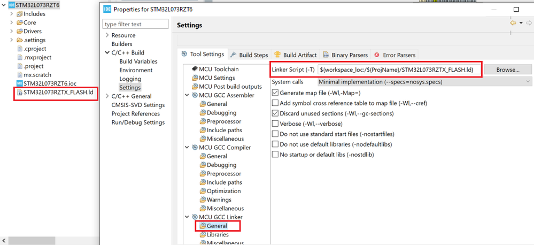534x245 pixels.
Task: Collapse the MCU GCC Compiler node
Action: pyautogui.click(x=187, y=148)
